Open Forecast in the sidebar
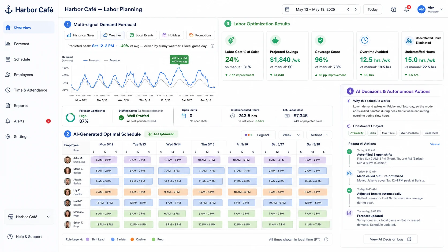Image resolution: width=448 pixels, height=252 pixels. (29, 44)
